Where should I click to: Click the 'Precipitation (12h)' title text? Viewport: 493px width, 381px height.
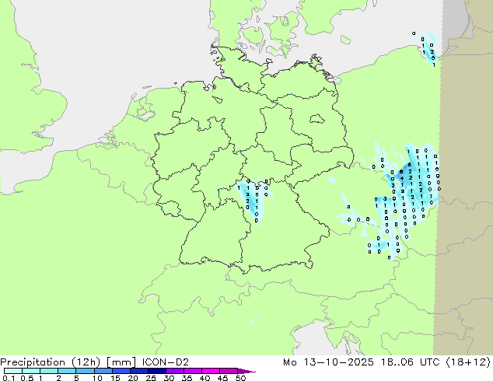coord(51,362)
